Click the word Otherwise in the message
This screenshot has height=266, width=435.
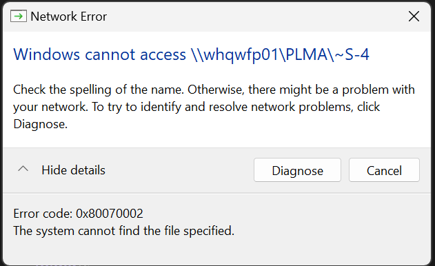(x=216, y=90)
